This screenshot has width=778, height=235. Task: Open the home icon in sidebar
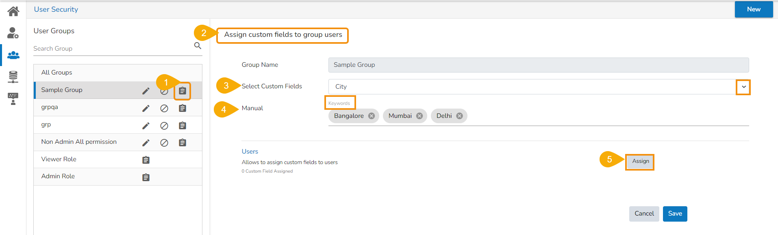point(13,11)
